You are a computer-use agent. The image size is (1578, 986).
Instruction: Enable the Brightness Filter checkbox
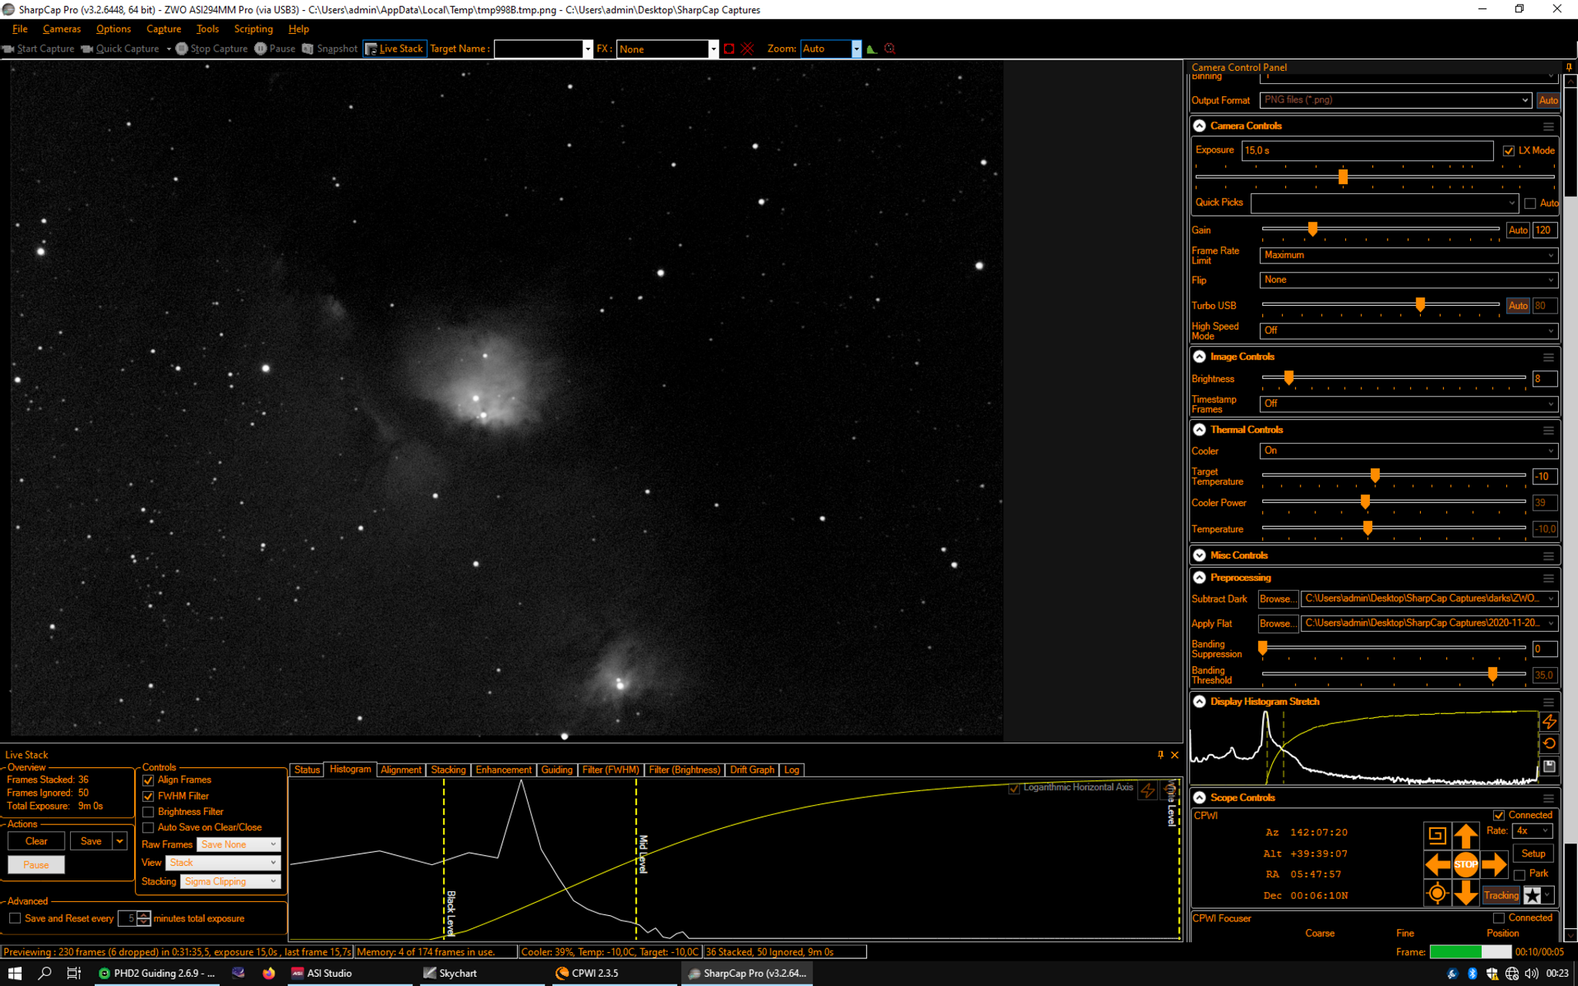(148, 812)
